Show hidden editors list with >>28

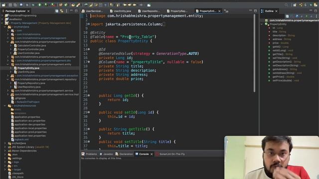(226, 11)
